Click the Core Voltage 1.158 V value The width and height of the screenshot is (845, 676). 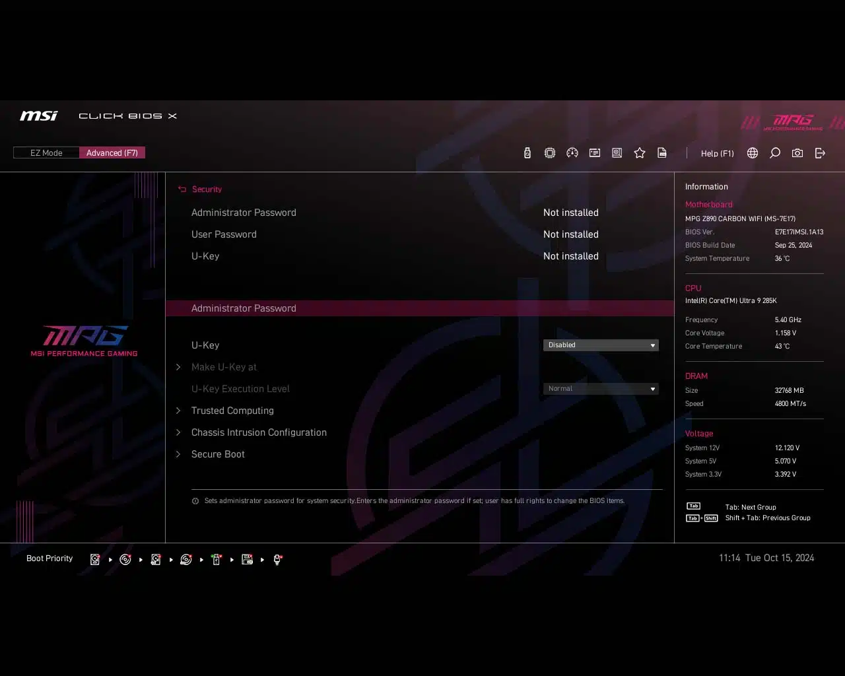click(x=786, y=333)
